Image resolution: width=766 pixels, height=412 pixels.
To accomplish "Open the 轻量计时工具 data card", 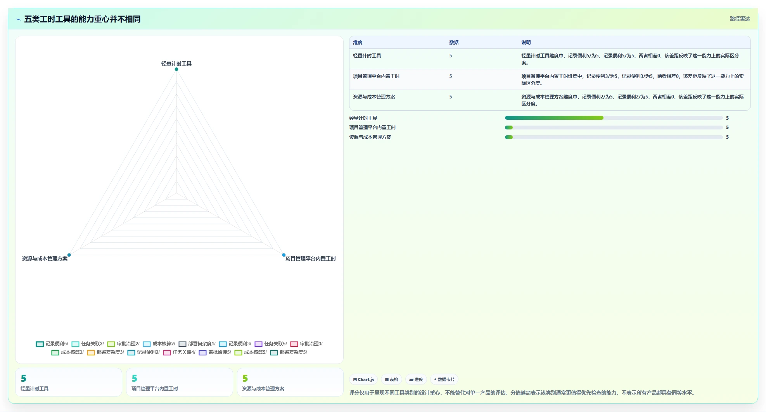I will pyautogui.click(x=69, y=382).
